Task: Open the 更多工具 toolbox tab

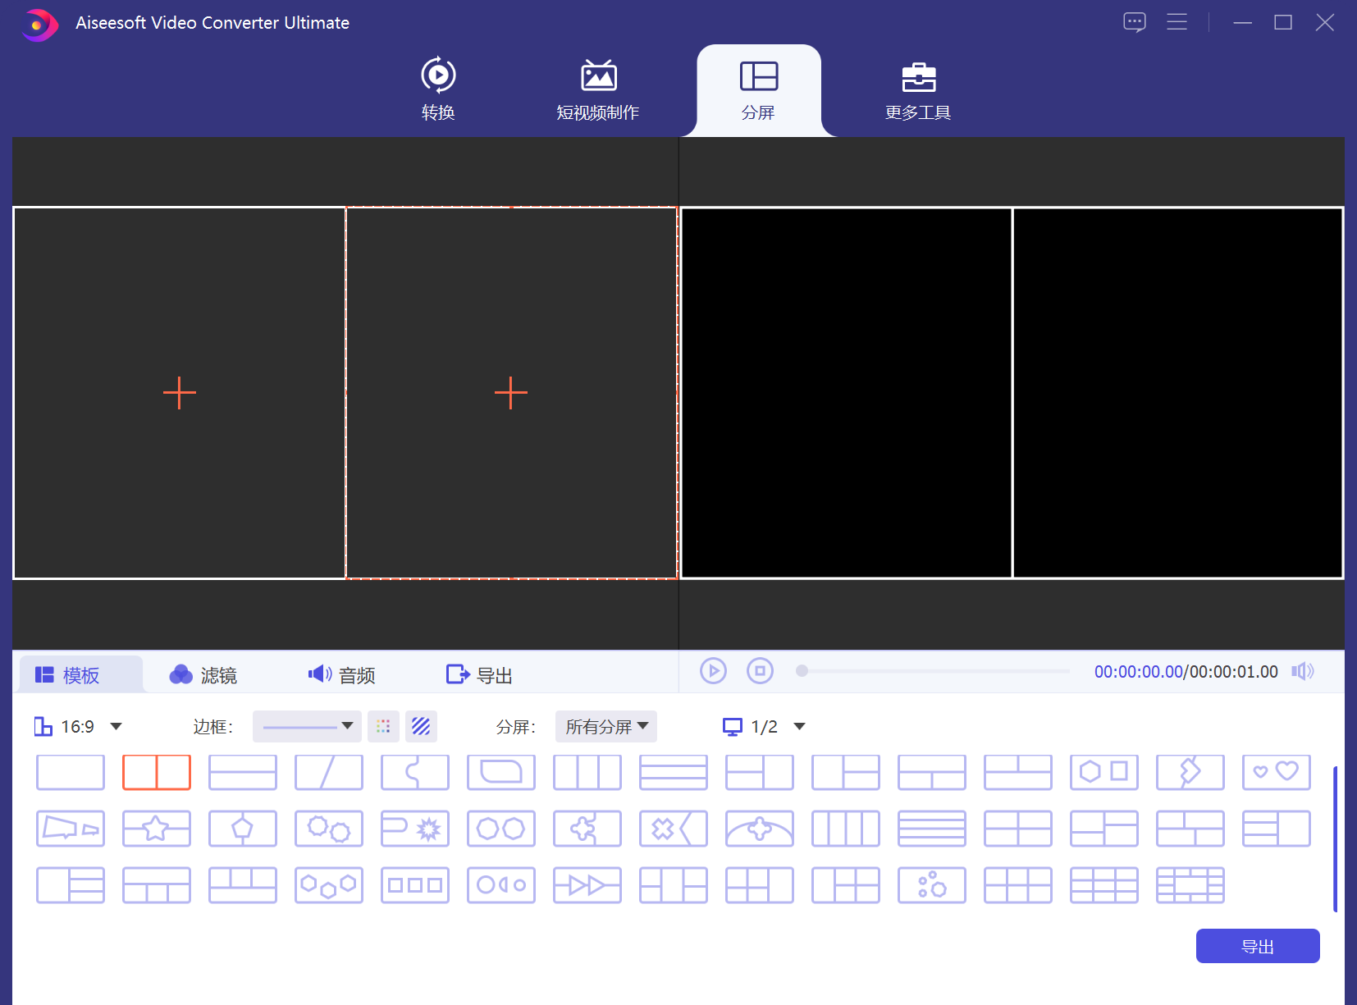Action: click(917, 90)
